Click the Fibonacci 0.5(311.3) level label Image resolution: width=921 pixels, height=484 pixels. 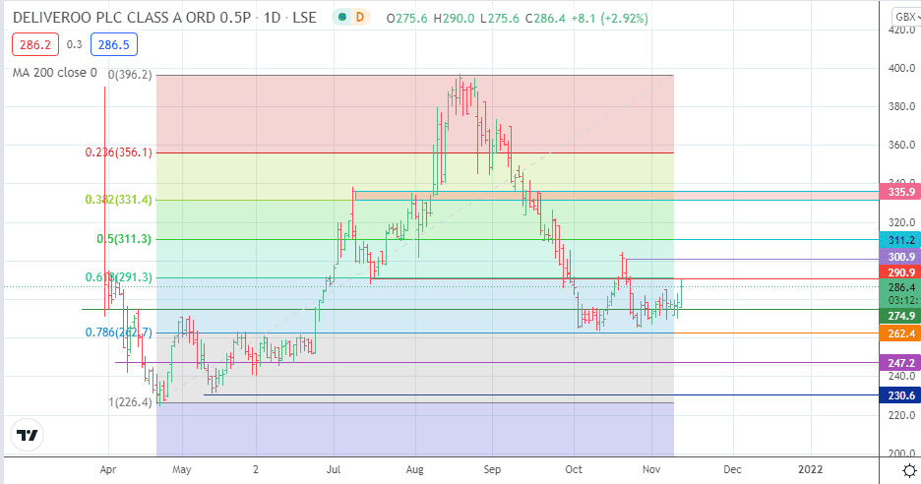(124, 239)
